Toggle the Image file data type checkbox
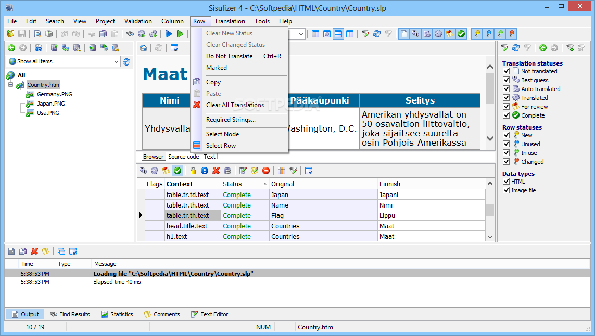This screenshot has width=595, height=336. tap(506, 190)
